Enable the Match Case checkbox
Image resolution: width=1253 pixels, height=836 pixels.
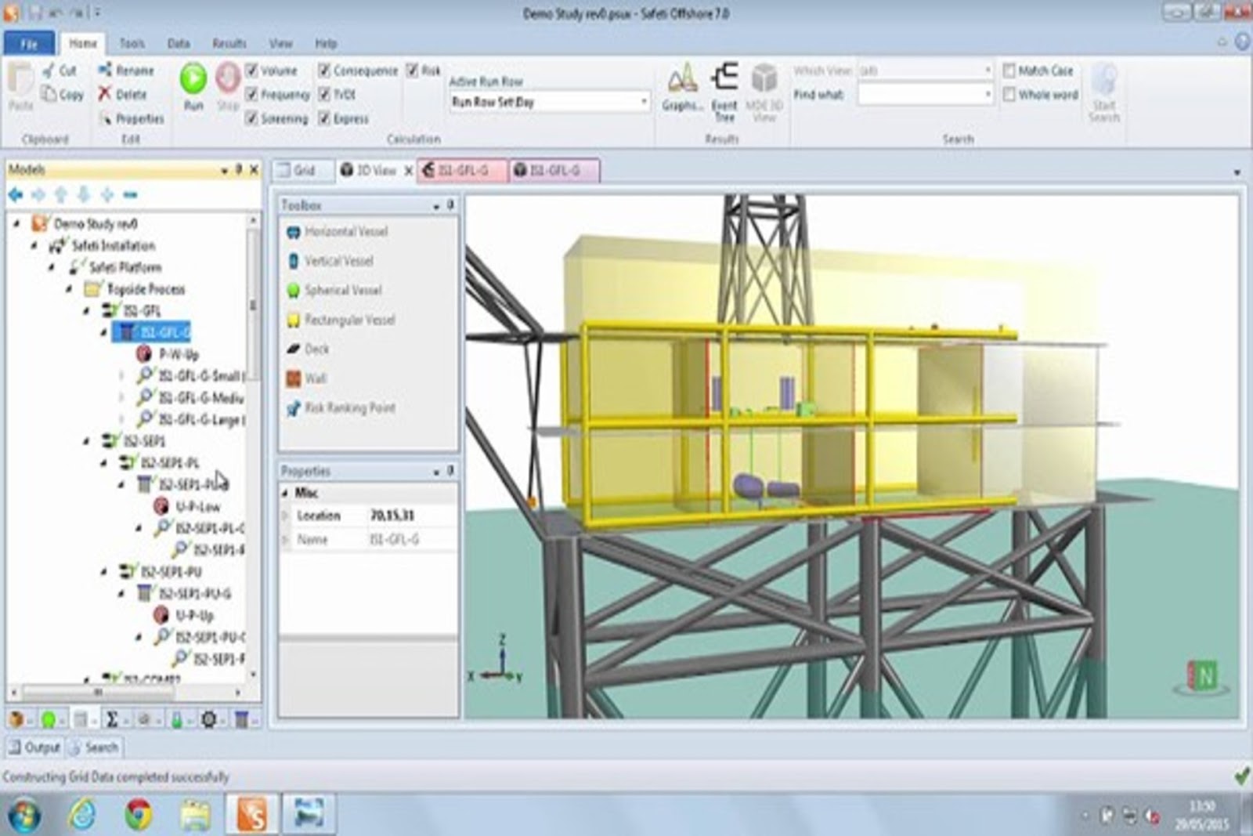[1009, 71]
